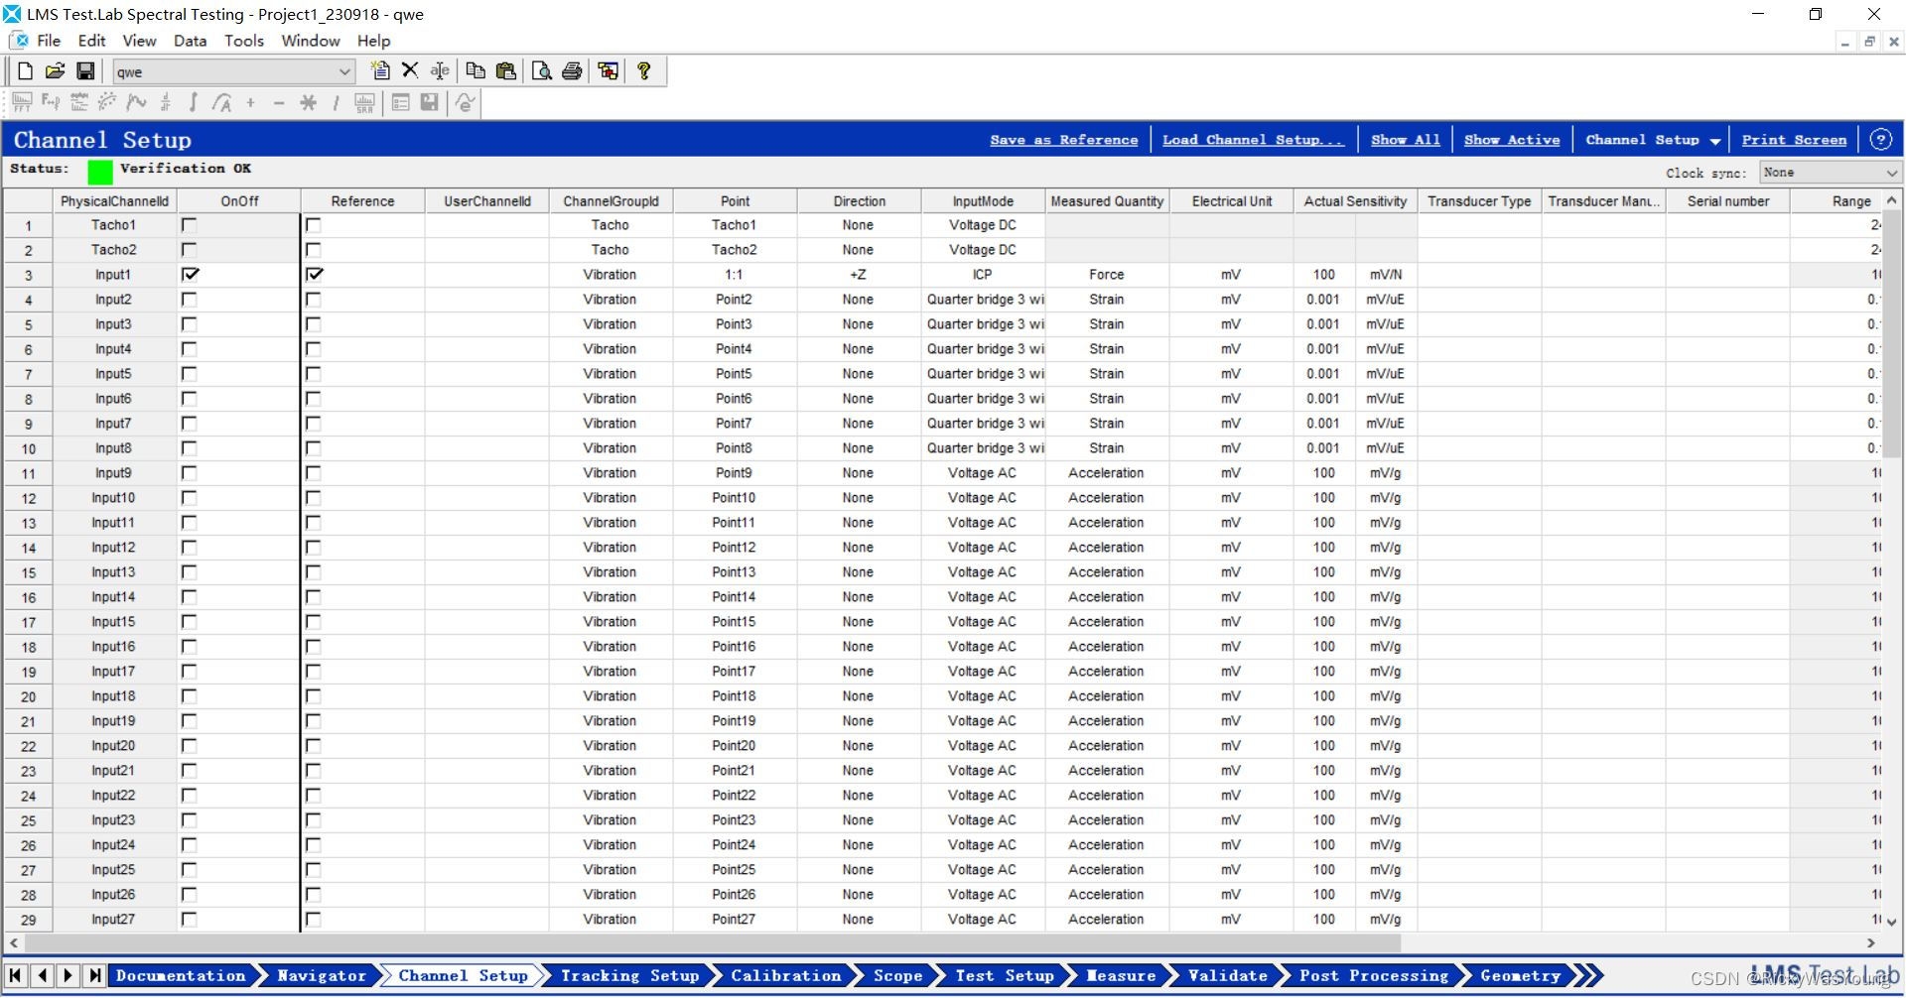This screenshot has height=998, width=1906.
Task: Expand more workflow tabs chevron
Action: [1588, 975]
